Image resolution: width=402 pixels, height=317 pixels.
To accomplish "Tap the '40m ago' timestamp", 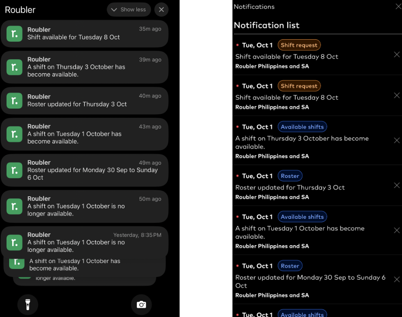I will 150,96.
